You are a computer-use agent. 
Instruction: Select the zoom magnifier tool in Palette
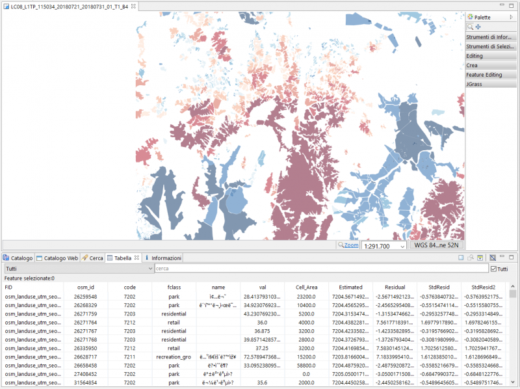tap(471, 27)
